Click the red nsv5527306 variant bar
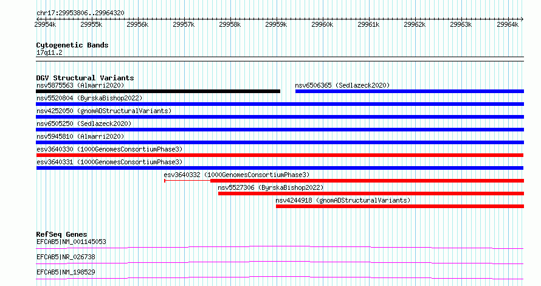This screenshot has width=541, height=286. [x=371, y=194]
